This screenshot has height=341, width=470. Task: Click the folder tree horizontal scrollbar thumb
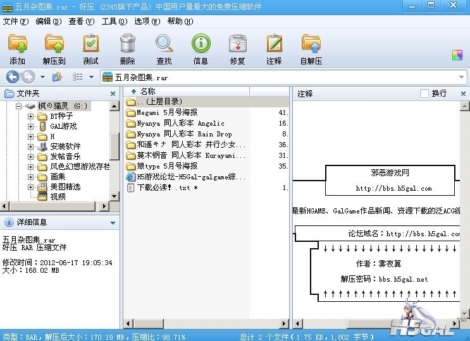pyautogui.click(x=53, y=206)
